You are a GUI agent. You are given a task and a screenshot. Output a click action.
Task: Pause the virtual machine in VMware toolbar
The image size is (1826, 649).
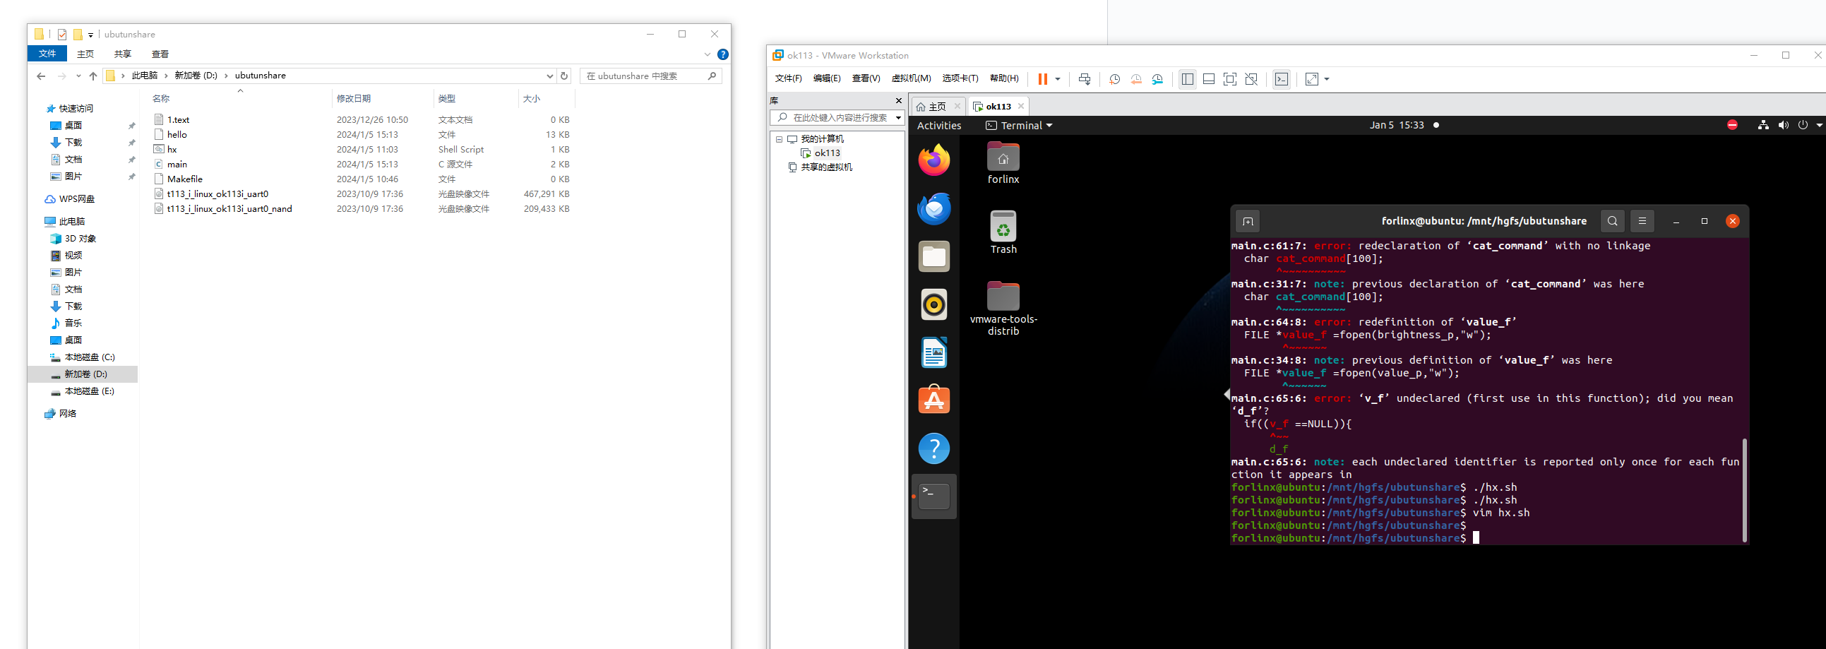coord(1042,79)
